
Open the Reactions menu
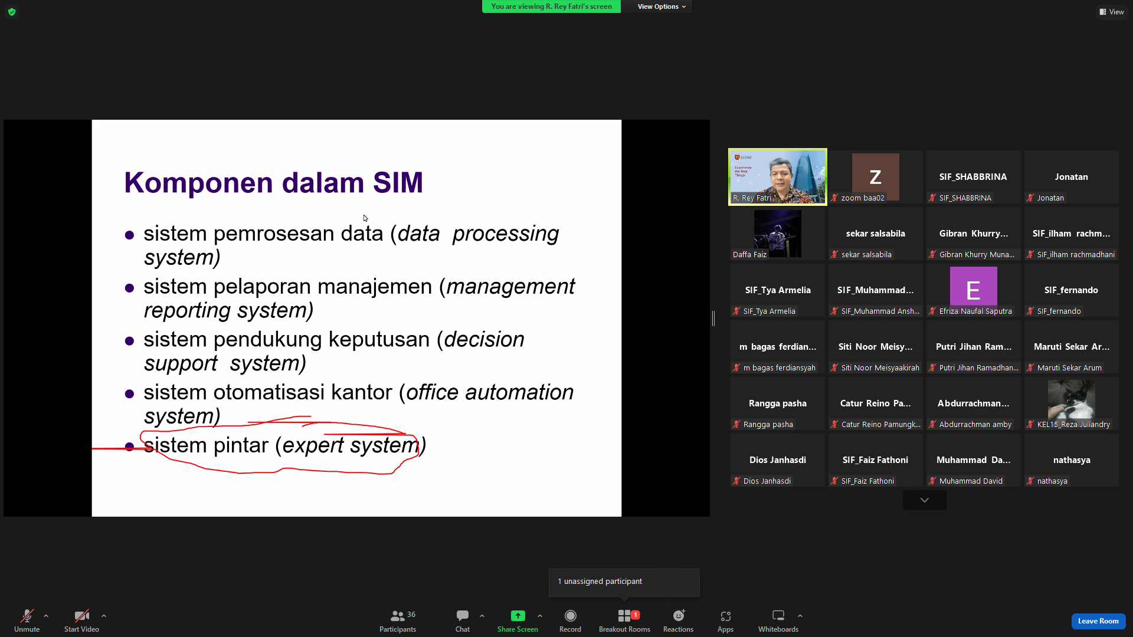pos(679,620)
